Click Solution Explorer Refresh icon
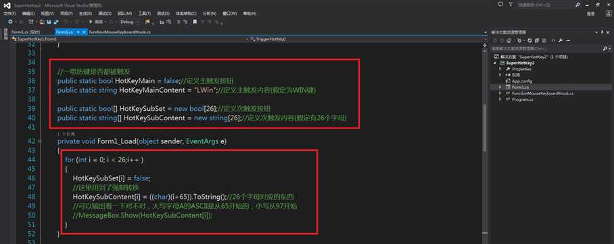The image size is (614, 244). click(529, 41)
